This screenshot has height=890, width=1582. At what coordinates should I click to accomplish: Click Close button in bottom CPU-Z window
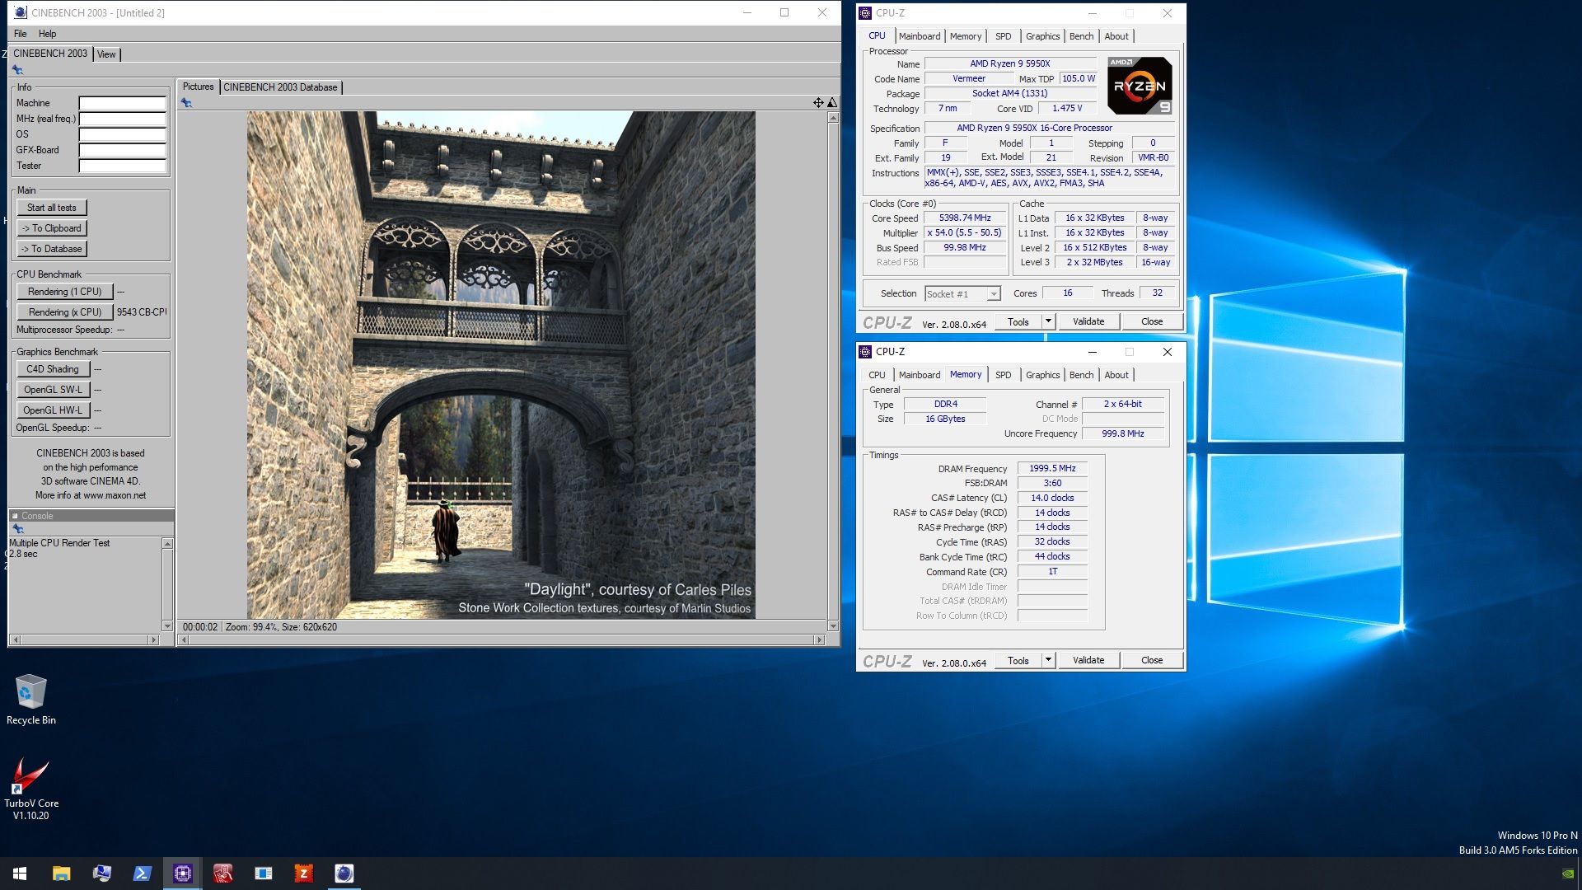click(x=1152, y=660)
